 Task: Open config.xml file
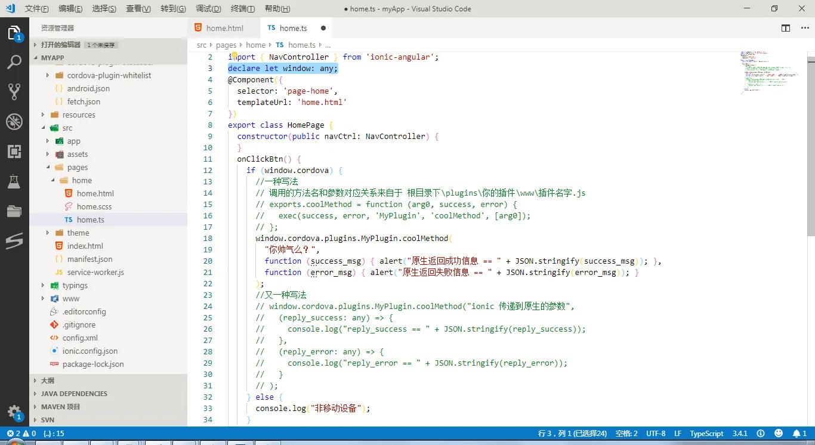(x=109, y=338)
